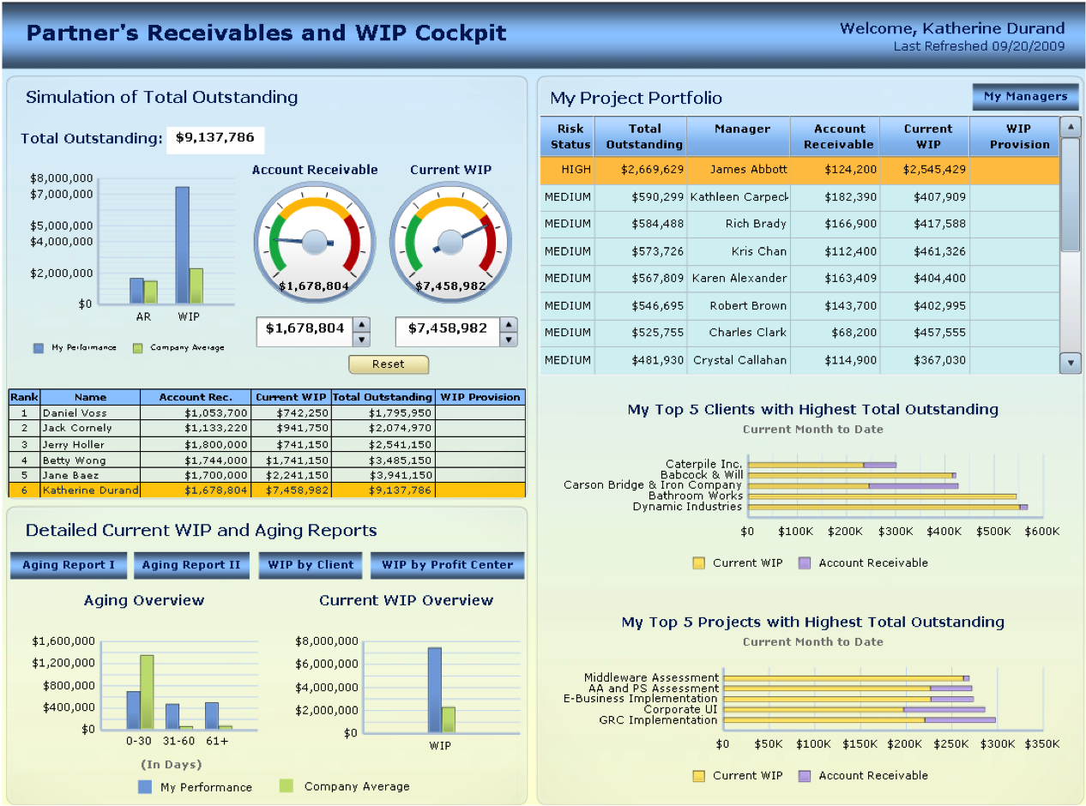1086x806 pixels.
Task: Open Aging Report I
Action: 69,565
